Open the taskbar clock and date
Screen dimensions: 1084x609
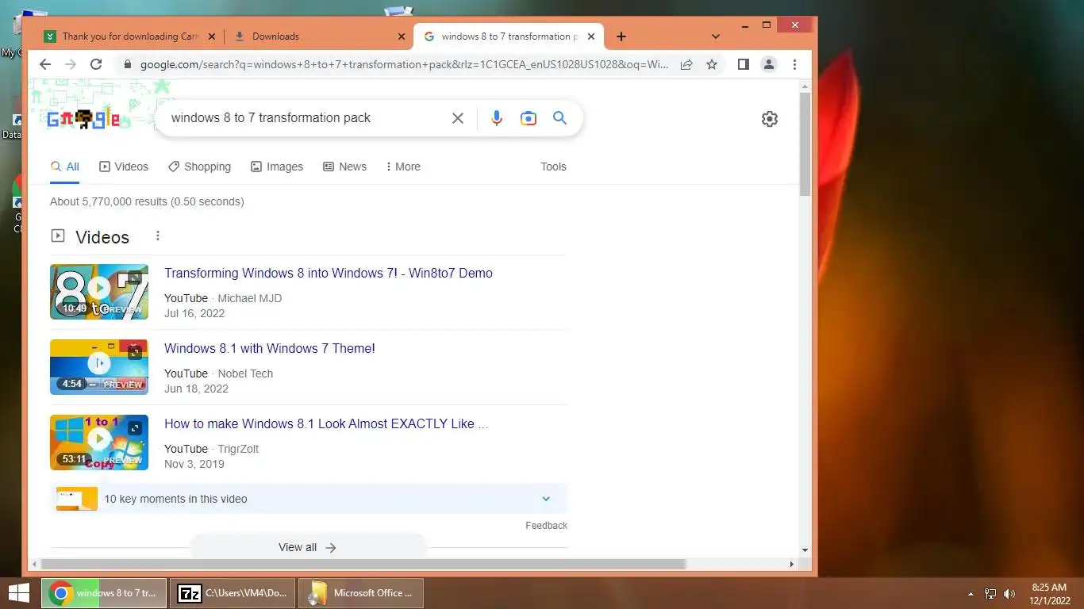point(1049,594)
